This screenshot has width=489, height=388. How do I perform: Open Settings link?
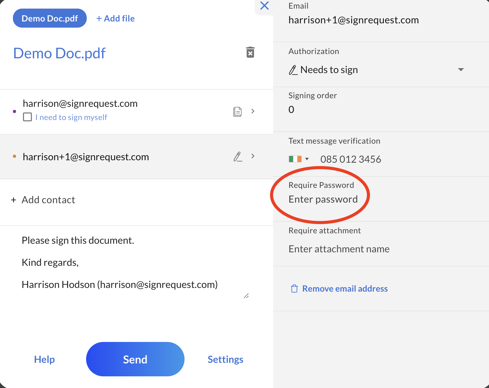click(225, 359)
